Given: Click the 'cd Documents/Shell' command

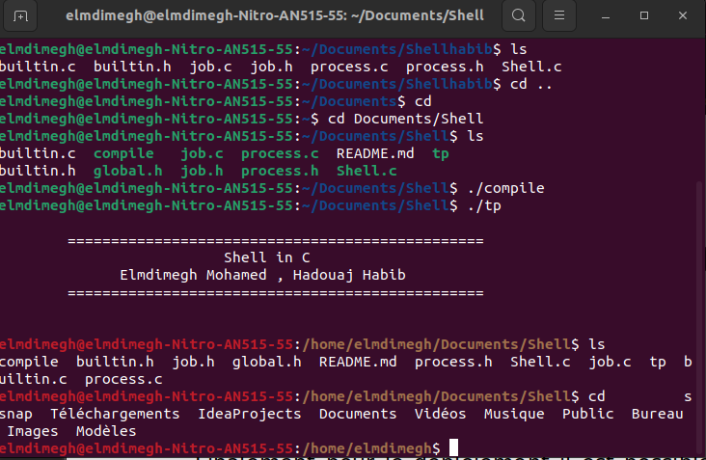Looking at the screenshot, I should tap(405, 119).
